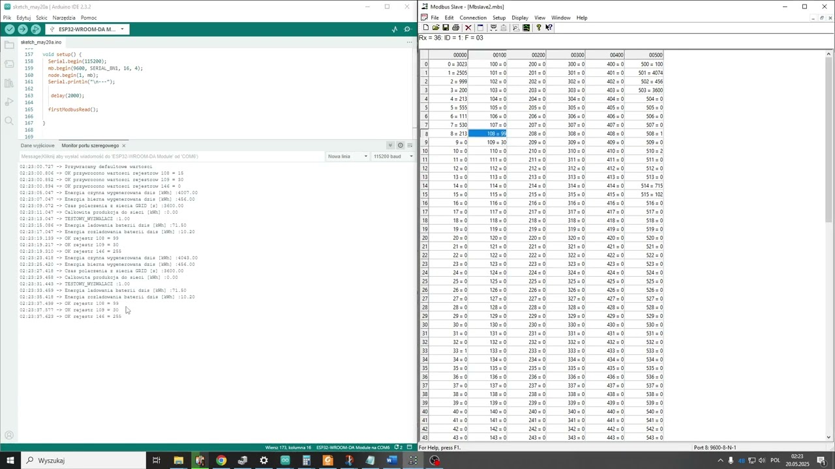Viewport: 835px width, 469px height.
Task: Open the editor tab more options ellipsis
Action: coord(410,42)
